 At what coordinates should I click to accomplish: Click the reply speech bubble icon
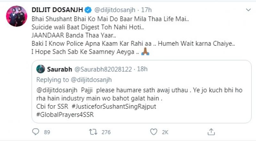point(36,131)
